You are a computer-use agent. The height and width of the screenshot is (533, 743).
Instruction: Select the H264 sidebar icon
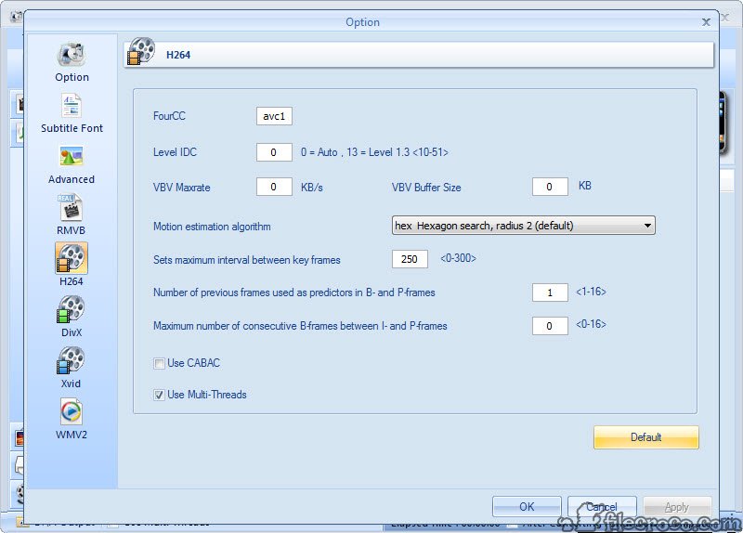coord(72,258)
